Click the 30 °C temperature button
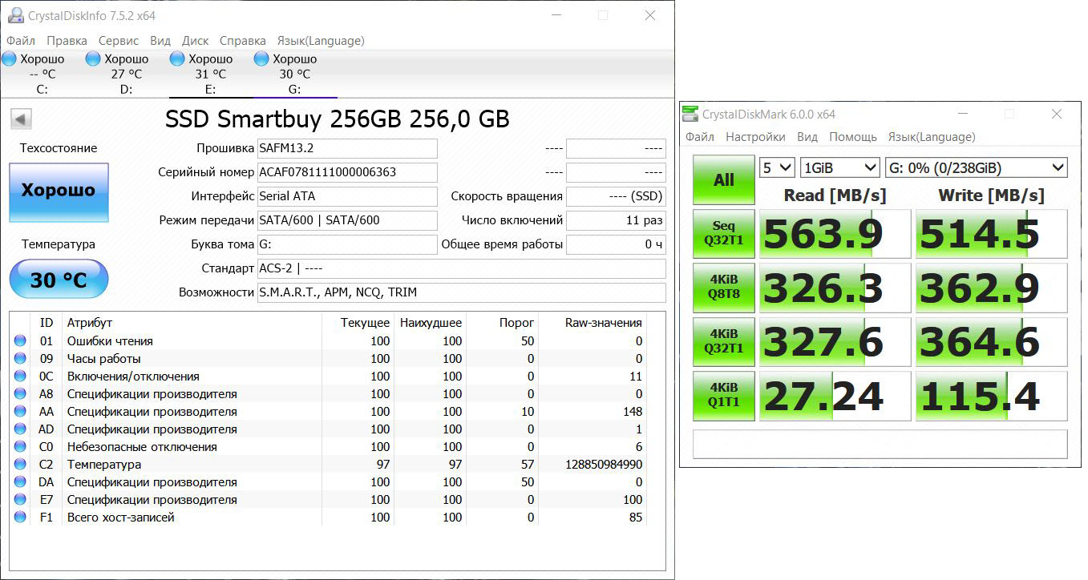1088x580 pixels. 59,280
